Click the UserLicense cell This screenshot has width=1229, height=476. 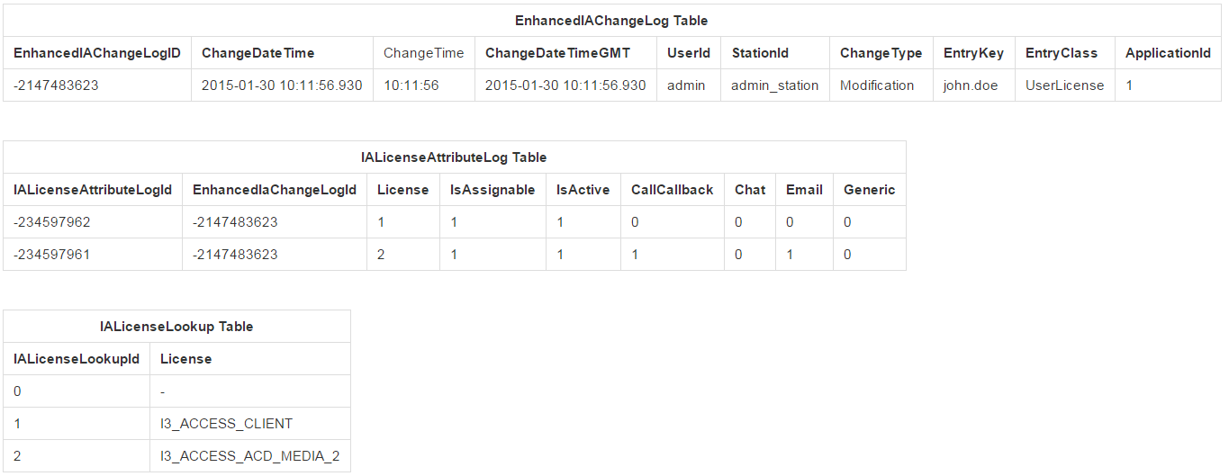(1064, 85)
